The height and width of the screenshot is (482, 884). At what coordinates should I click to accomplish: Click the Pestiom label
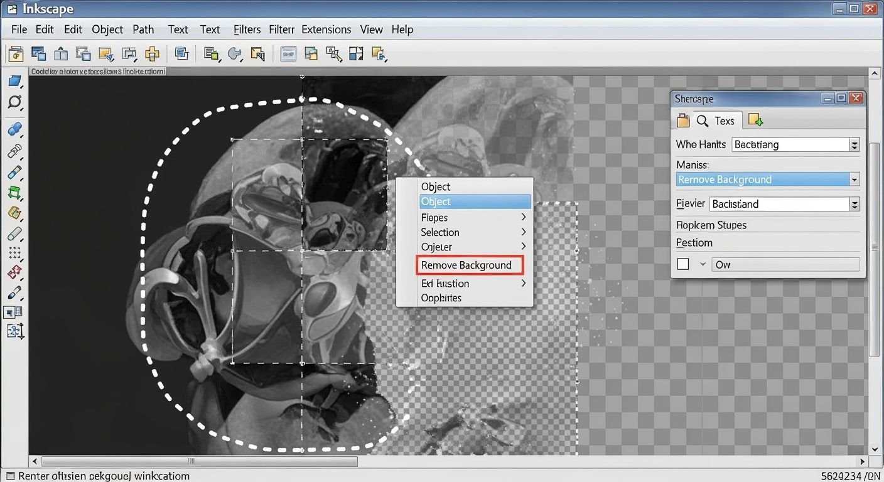(x=694, y=242)
